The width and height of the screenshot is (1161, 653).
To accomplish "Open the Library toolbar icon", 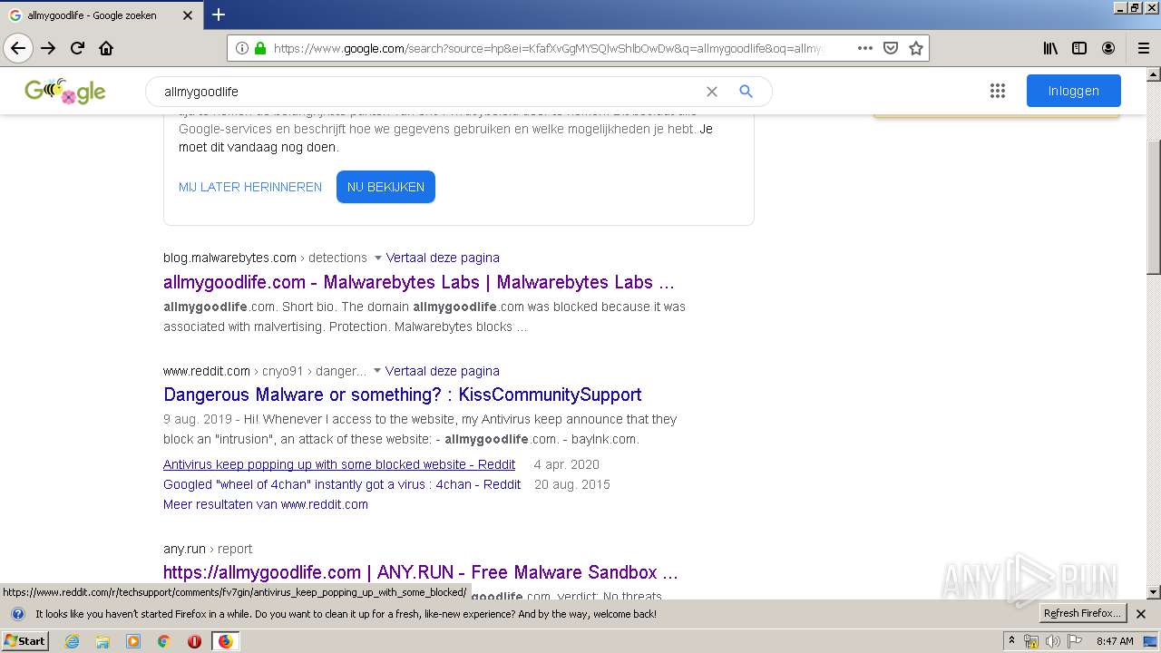I will coord(1050,48).
